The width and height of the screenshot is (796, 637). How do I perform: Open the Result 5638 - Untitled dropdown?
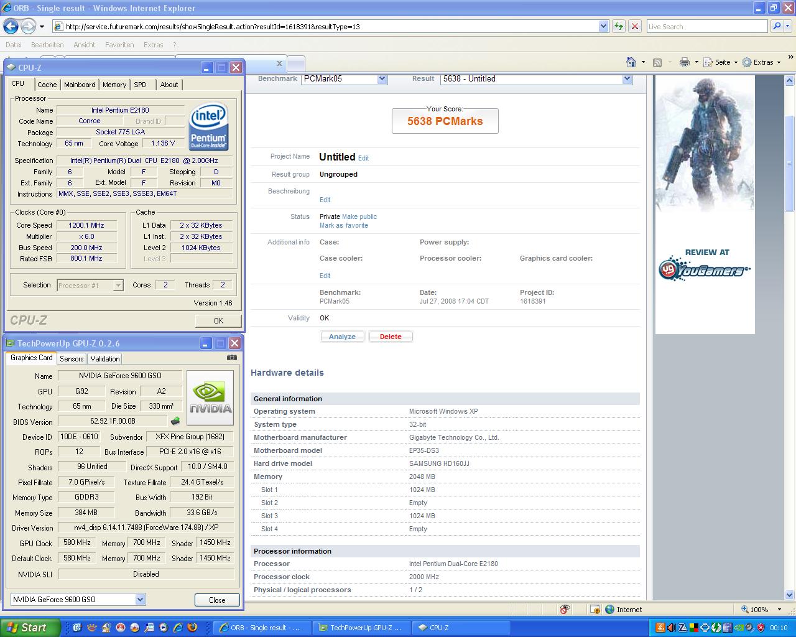click(x=627, y=79)
